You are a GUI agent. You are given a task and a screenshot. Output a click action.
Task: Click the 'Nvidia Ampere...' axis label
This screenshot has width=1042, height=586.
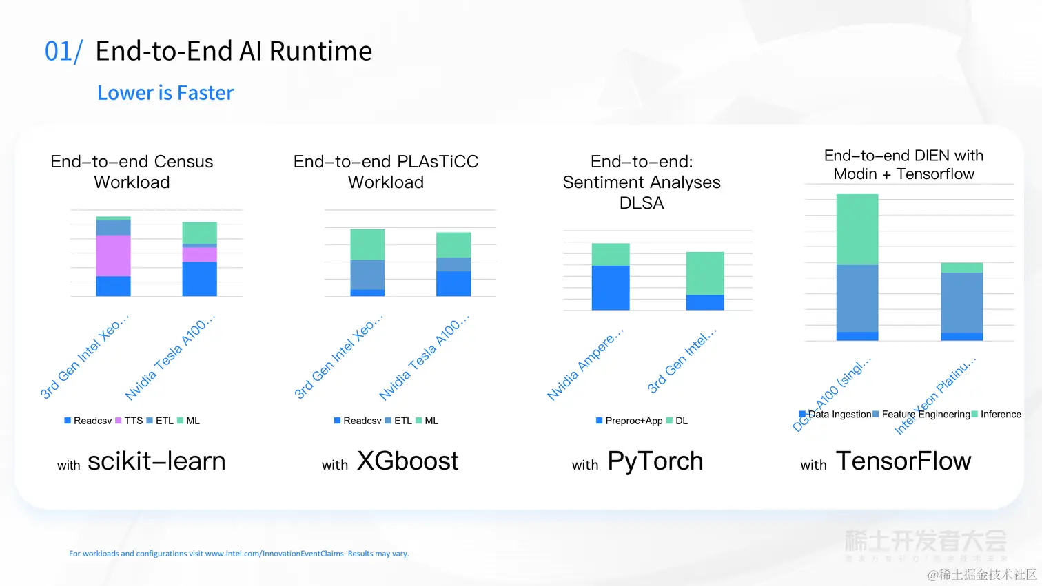point(585,364)
